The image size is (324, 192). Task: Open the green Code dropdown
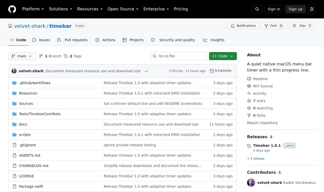[x=223, y=56]
